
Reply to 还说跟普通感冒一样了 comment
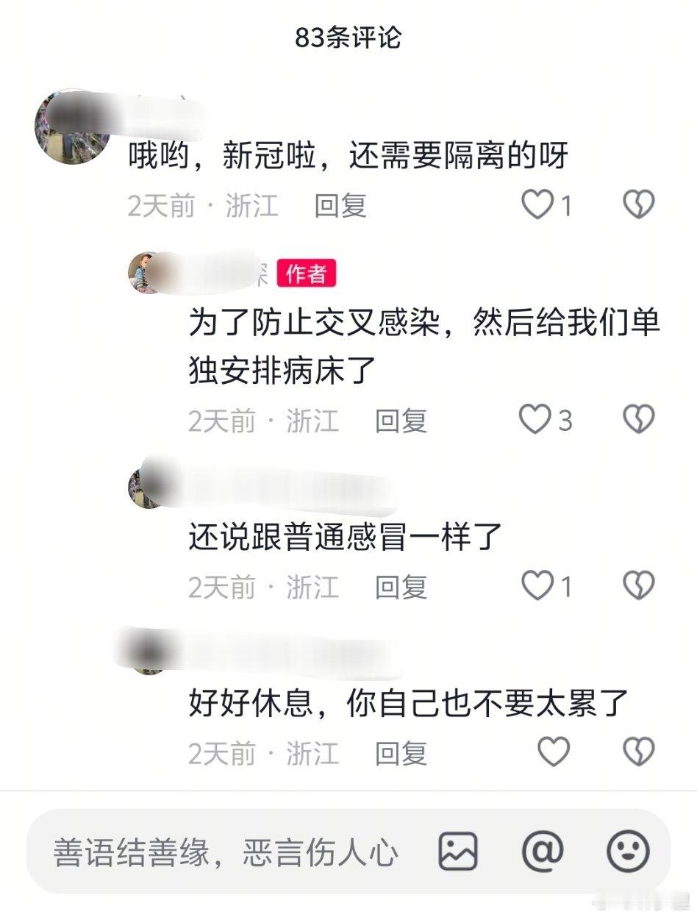click(401, 588)
